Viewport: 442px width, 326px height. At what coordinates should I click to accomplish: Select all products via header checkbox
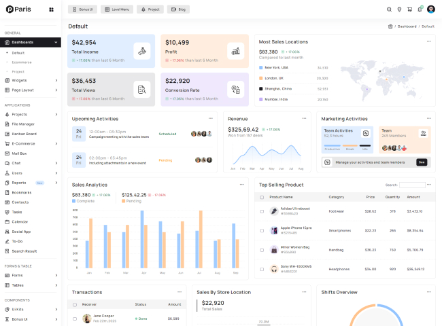[x=262, y=197]
